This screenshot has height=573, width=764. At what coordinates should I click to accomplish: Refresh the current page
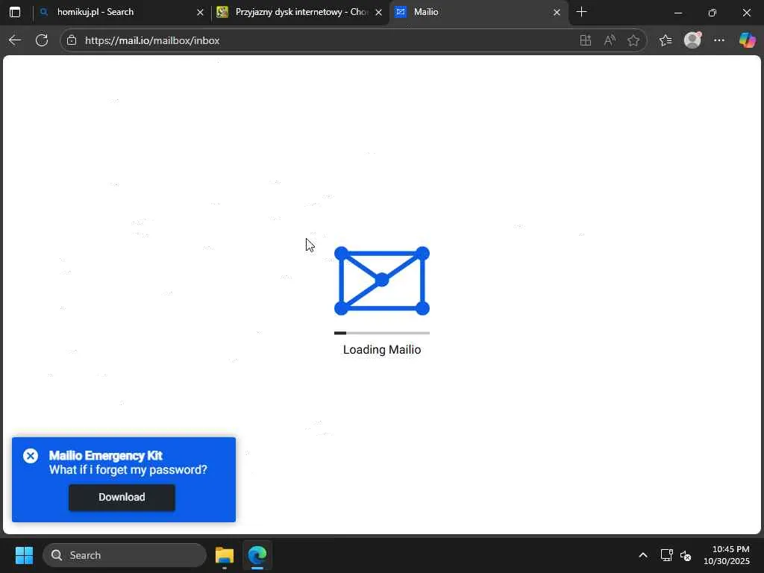point(42,40)
